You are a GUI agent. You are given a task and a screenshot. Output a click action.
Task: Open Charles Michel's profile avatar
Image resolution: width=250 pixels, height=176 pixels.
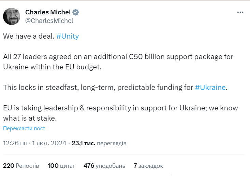[12, 16]
